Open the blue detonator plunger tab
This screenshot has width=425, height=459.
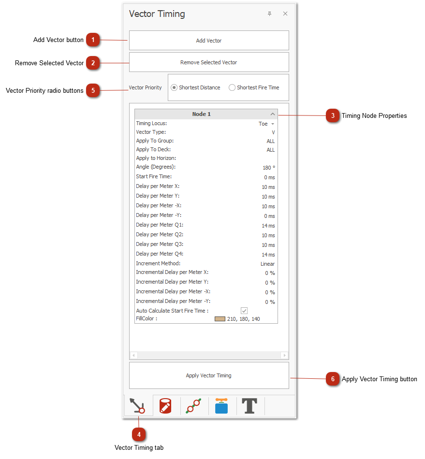pyautogui.click(x=221, y=406)
